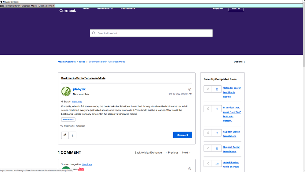This screenshot has height=172, width=305.
Task: Click the New idea status link in the post
Action: click(77, 102)
